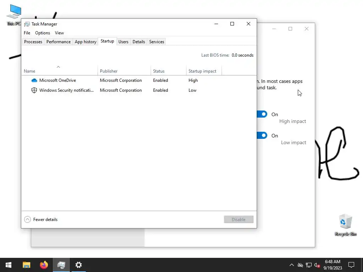Open the Options menu
This screenshot has height=272, width=363.
coord(43,33)
